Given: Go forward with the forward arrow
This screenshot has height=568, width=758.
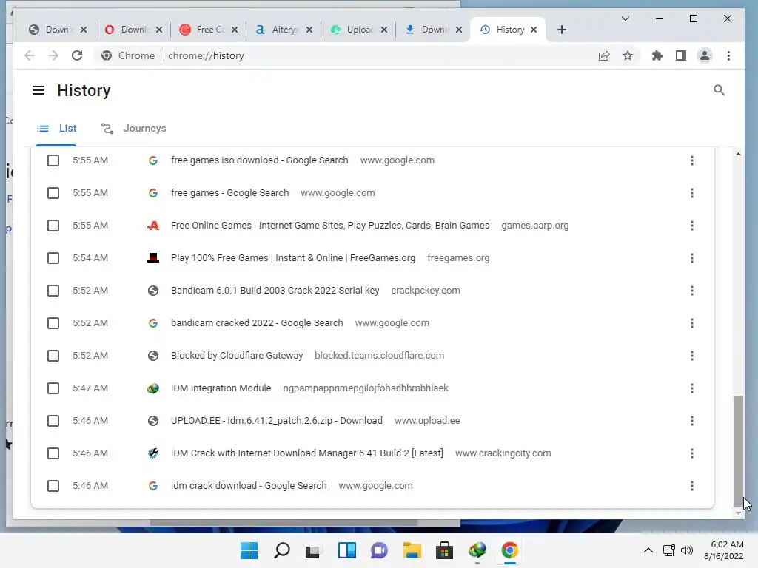Looking at the screenshot, I should point(53,55).
